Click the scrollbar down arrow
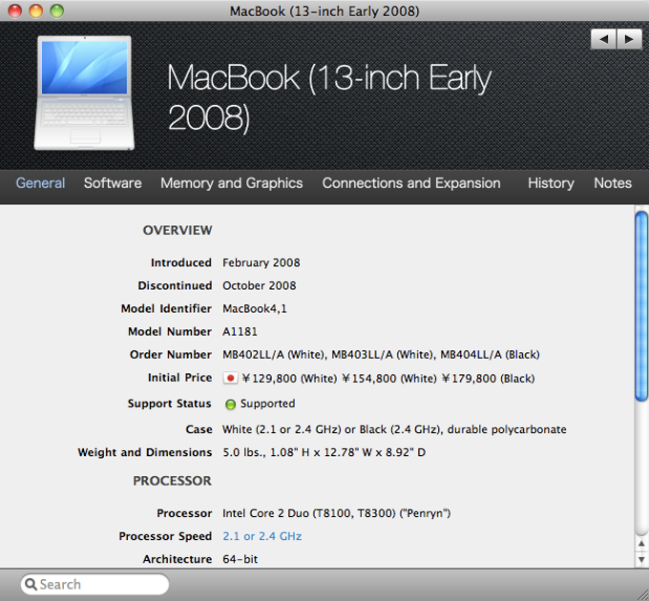 pos(641,559)
